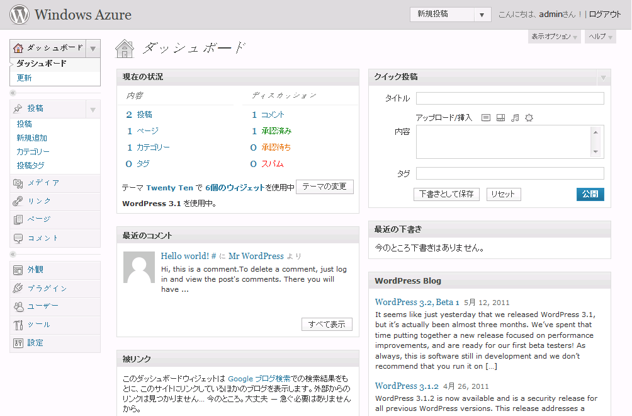
Task: Open the admin profile link
Action: (x=551, y=14)
